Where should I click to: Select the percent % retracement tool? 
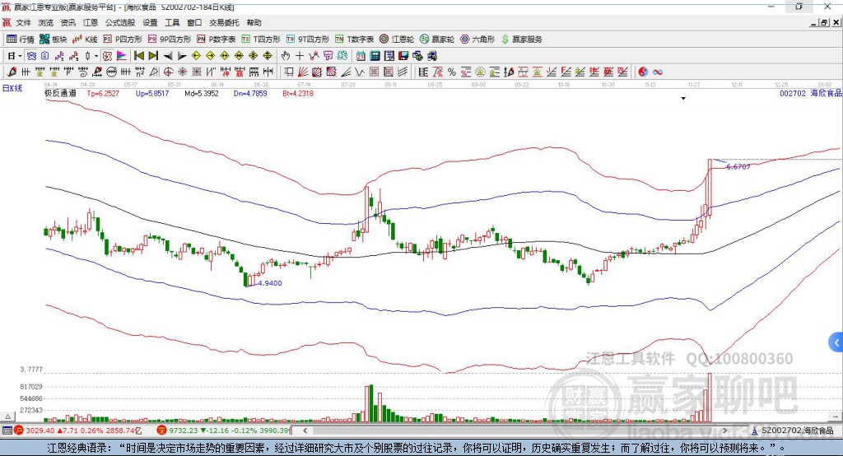click(x=452, y=72)
